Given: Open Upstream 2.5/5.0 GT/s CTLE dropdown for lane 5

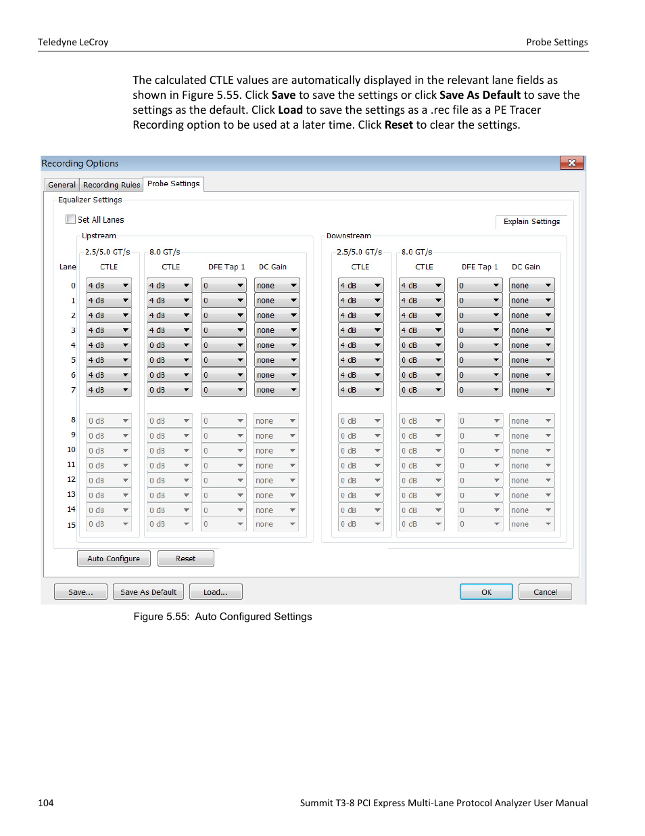Looking at the screenshot, I should (108, 360).
